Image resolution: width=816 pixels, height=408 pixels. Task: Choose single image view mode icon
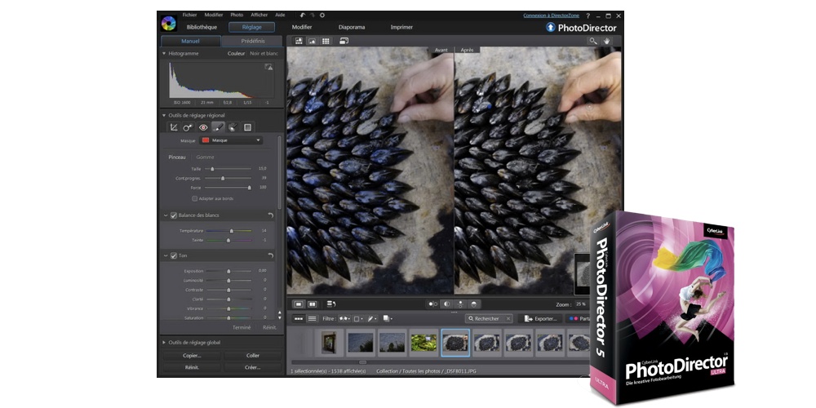click(x=299, y=304)
